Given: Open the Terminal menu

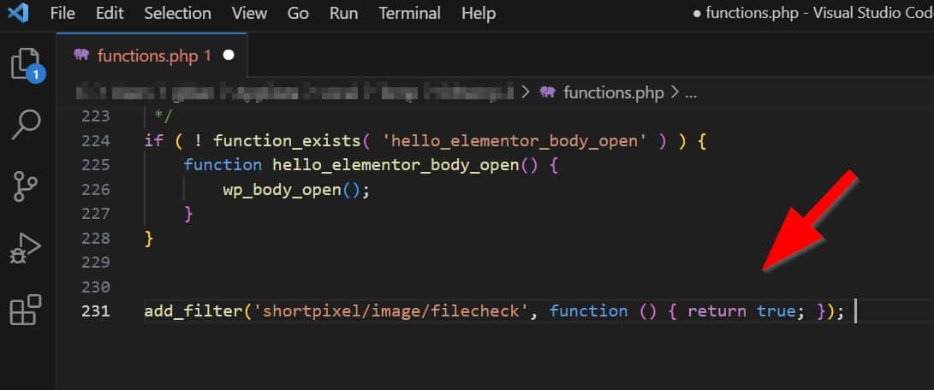Looking at the screenshot, I should point(409,14).
